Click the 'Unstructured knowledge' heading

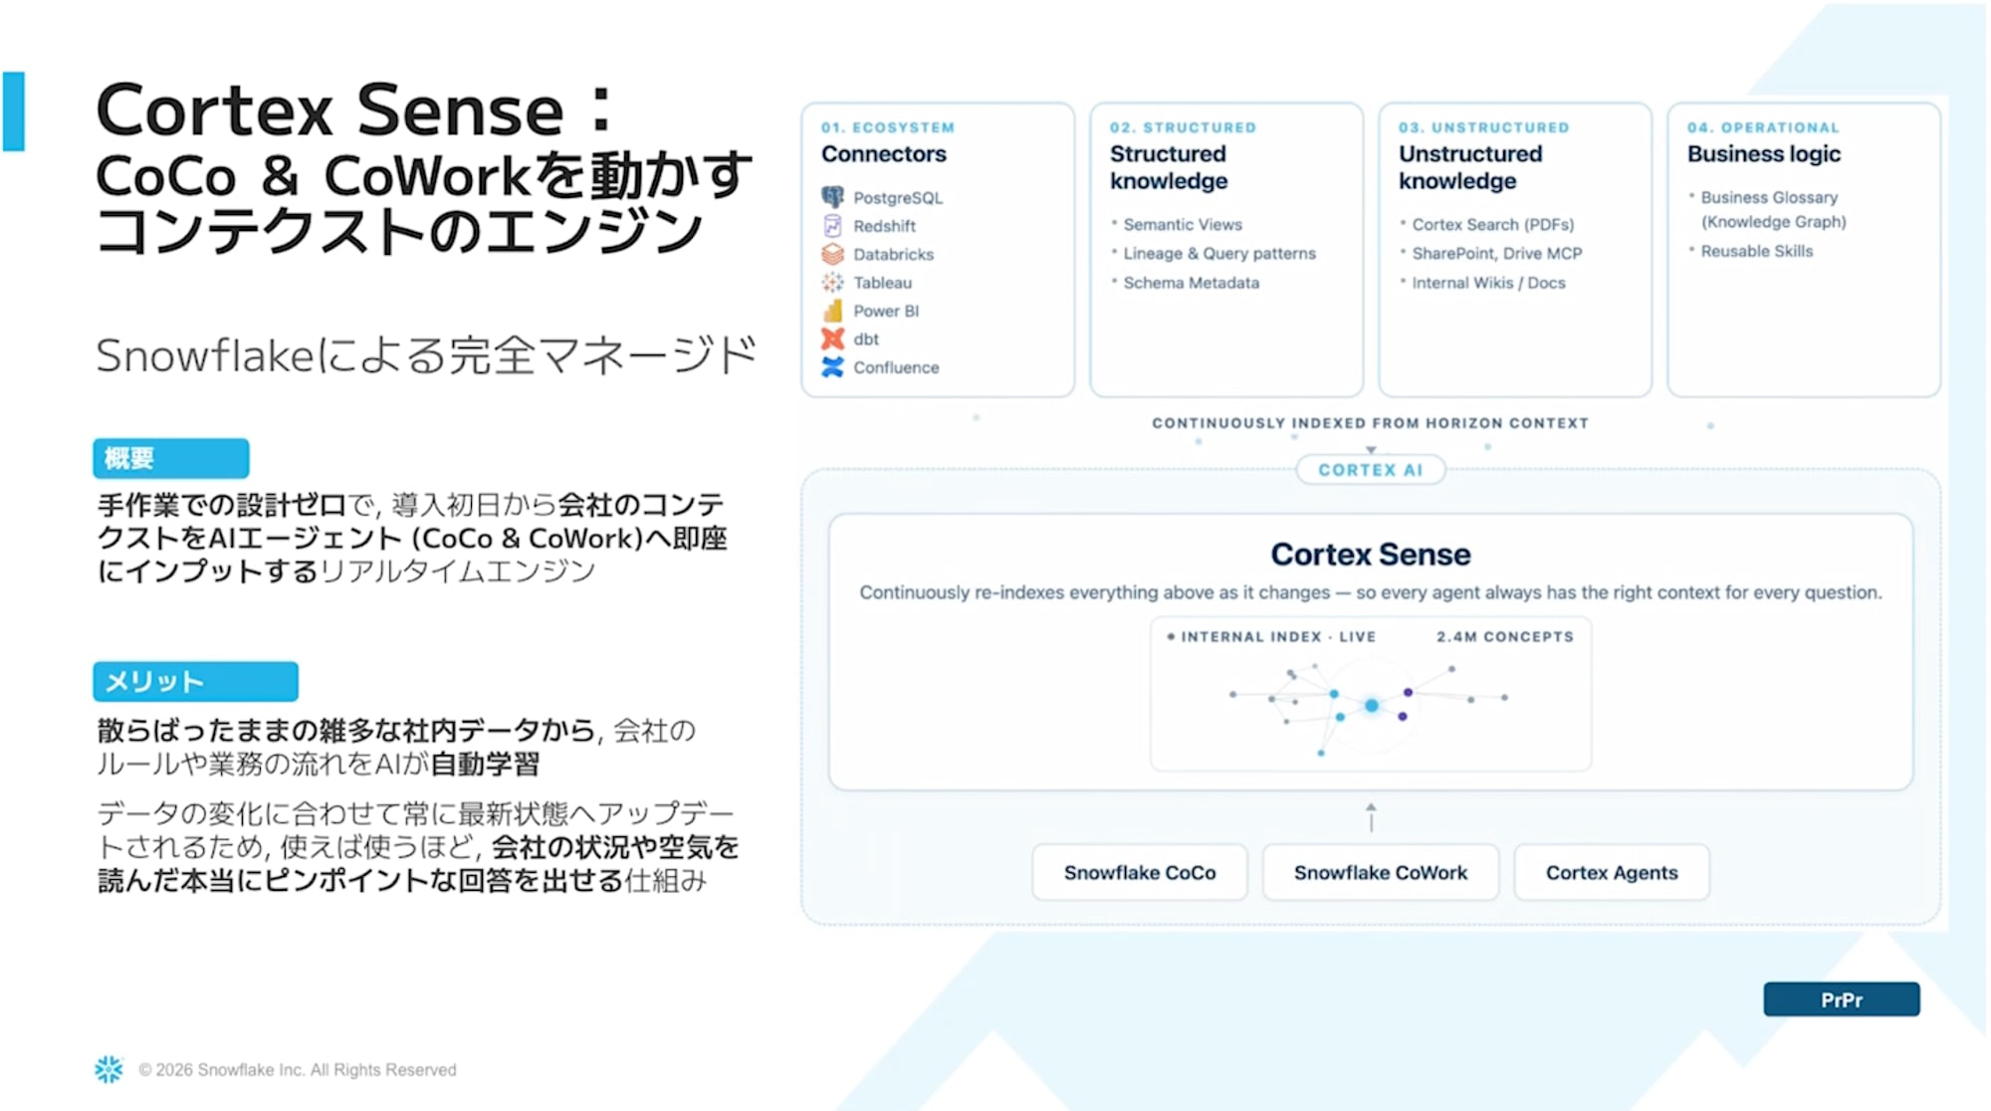pyautogui.click(x=1470, y=167)
